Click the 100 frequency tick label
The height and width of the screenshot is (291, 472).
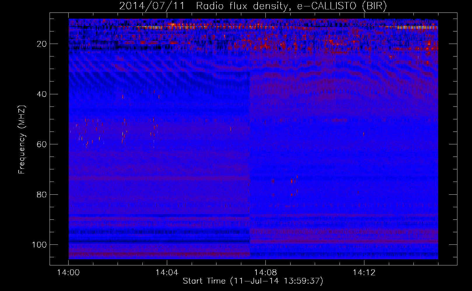[39, 244]
